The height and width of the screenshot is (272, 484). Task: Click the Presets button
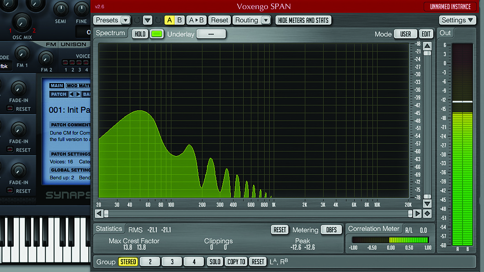(x=107, y=21)
